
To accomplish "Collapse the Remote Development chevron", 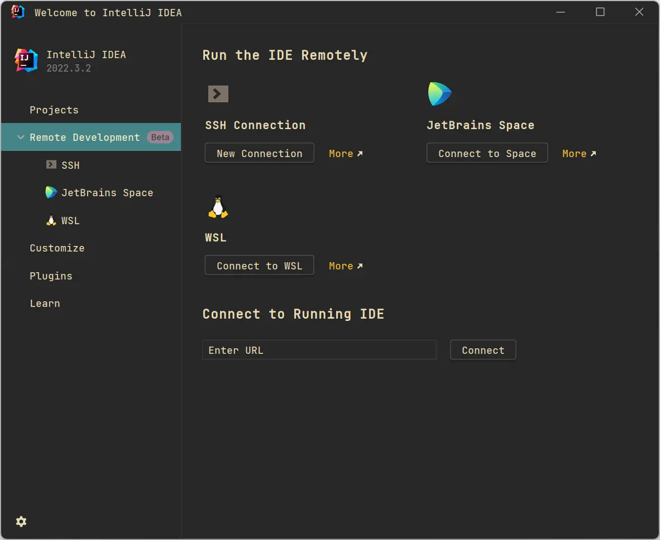I will tap(21, 137).
